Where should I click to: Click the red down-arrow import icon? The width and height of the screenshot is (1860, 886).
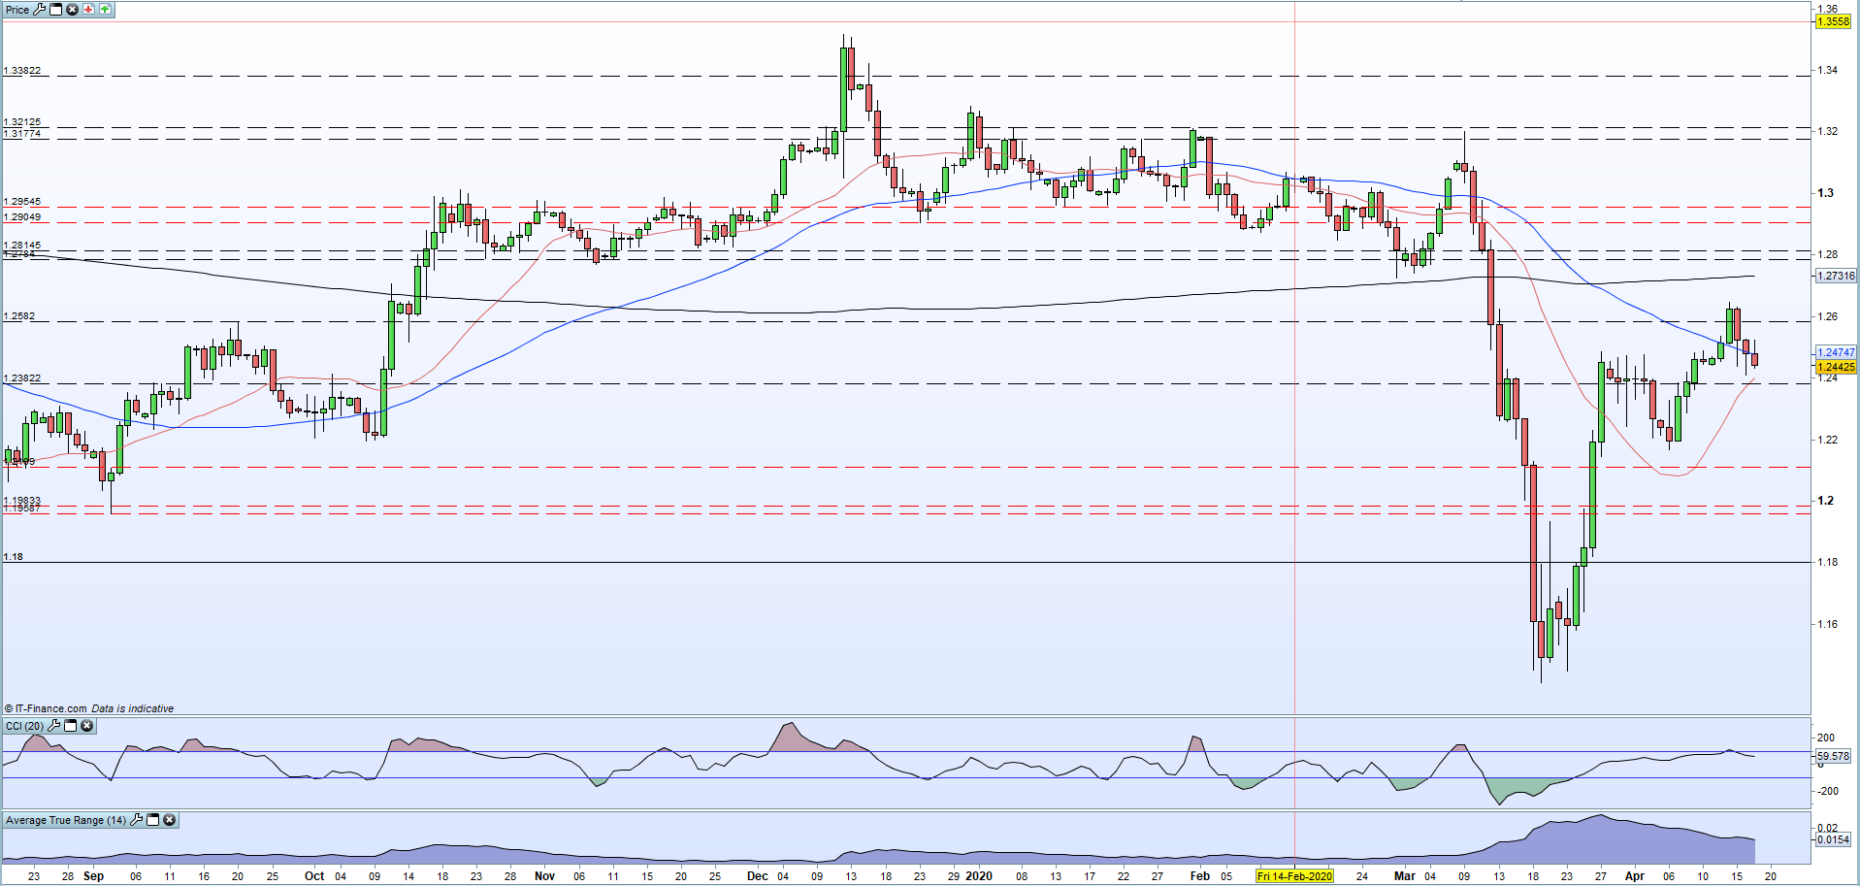point(88,9)
